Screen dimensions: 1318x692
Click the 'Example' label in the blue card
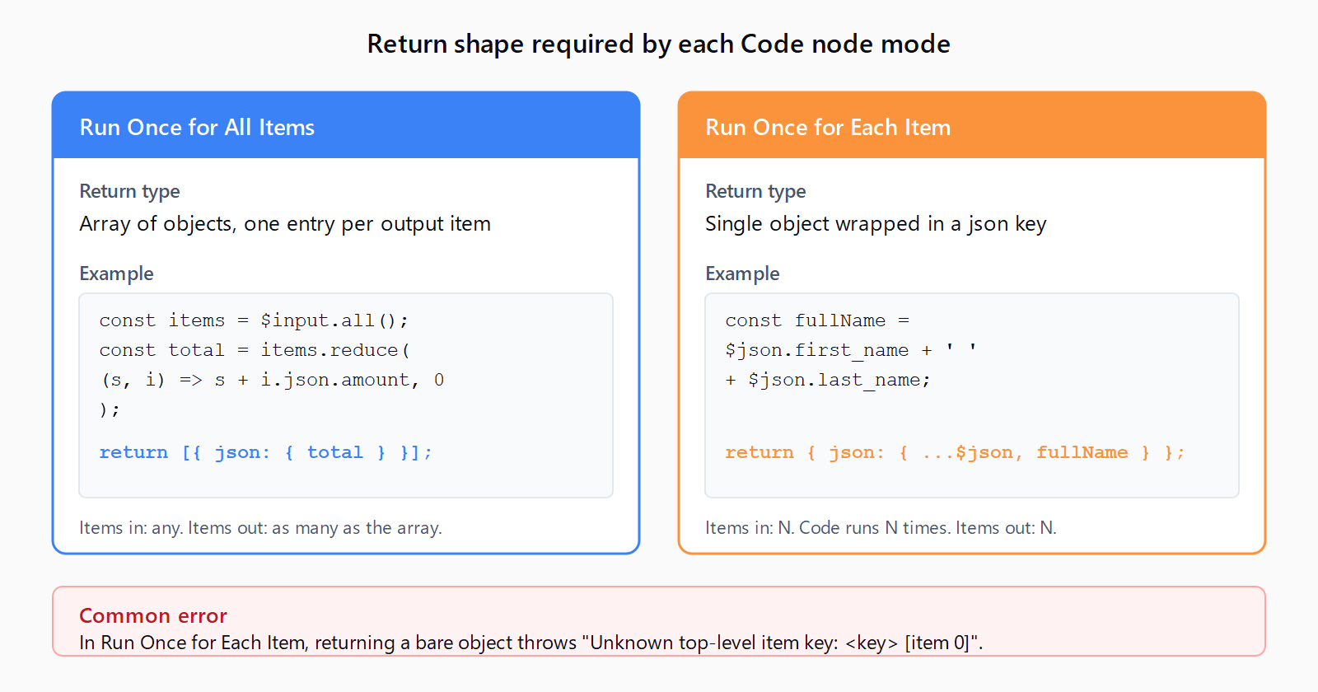(x=116, y=274)
